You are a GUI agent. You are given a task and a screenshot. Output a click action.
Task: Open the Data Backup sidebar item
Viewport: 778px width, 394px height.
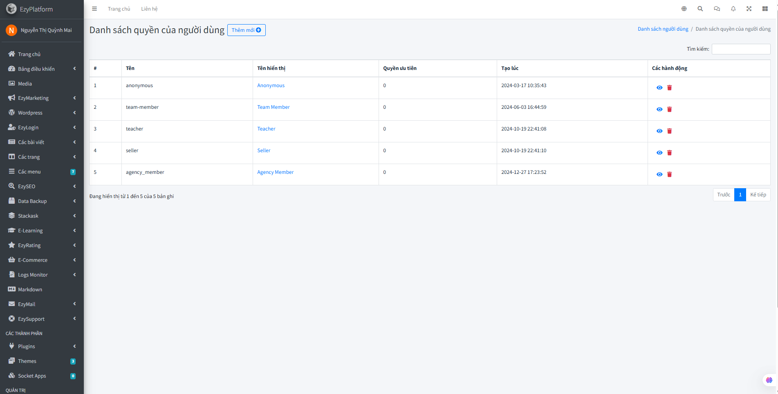tap(42, 201)
